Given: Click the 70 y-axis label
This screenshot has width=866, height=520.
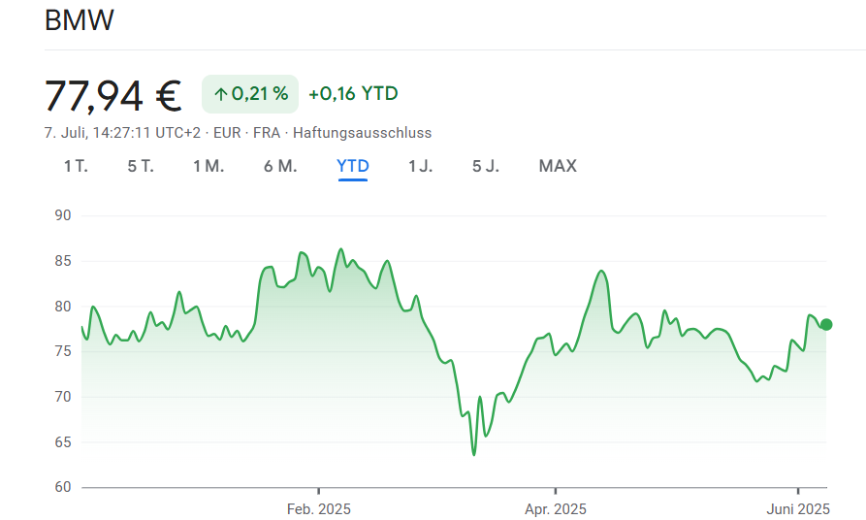Looking at the screenshot, I should (x=63, y=397).
